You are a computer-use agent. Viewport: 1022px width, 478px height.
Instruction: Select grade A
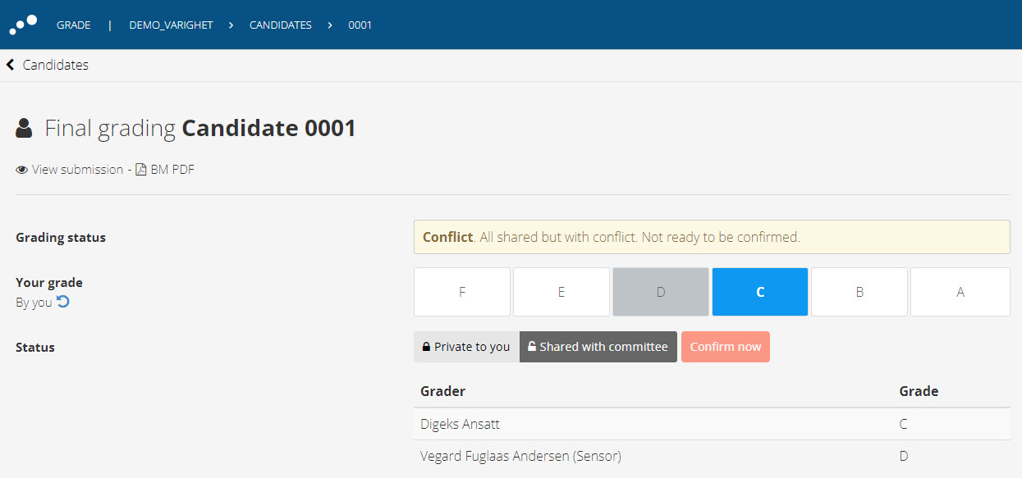coord(960,292)
